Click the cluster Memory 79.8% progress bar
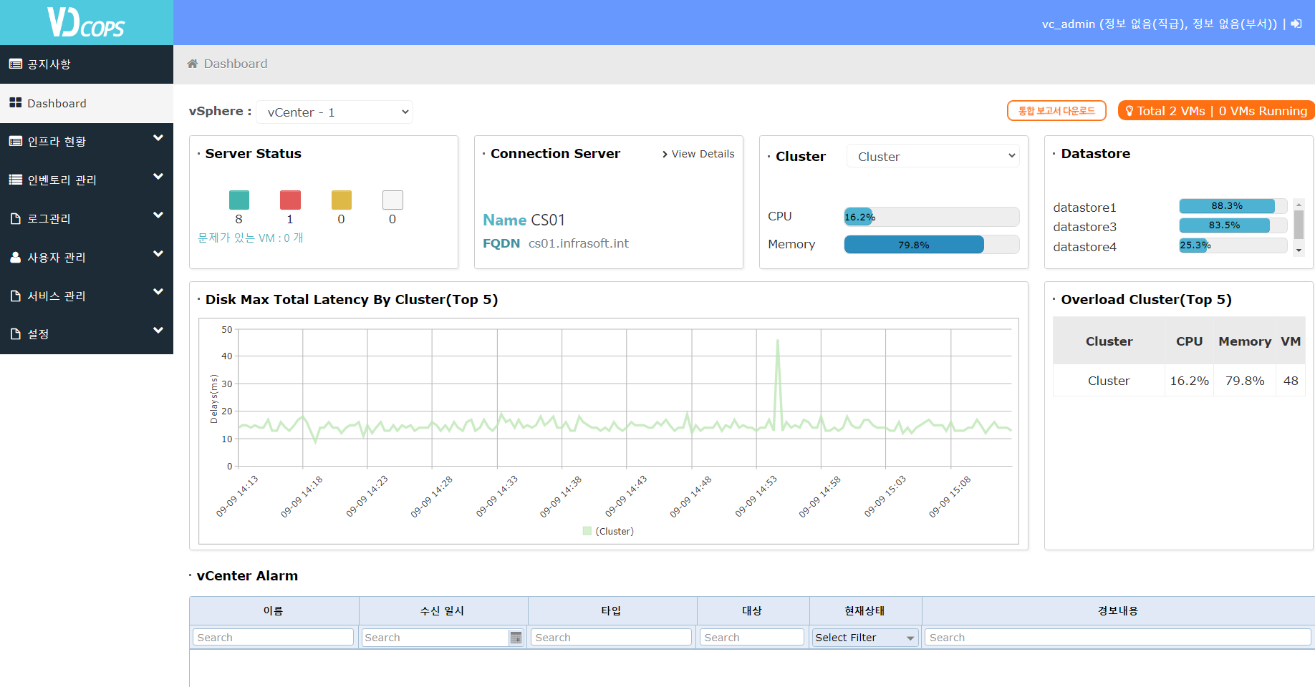The image size is (1315, 687). pos(932,245)
